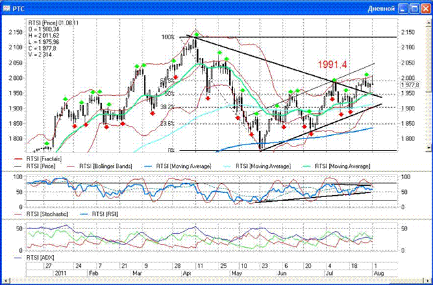Click the date label '23' on time axis
433x285 pixels.
click(x=265, y=266)
